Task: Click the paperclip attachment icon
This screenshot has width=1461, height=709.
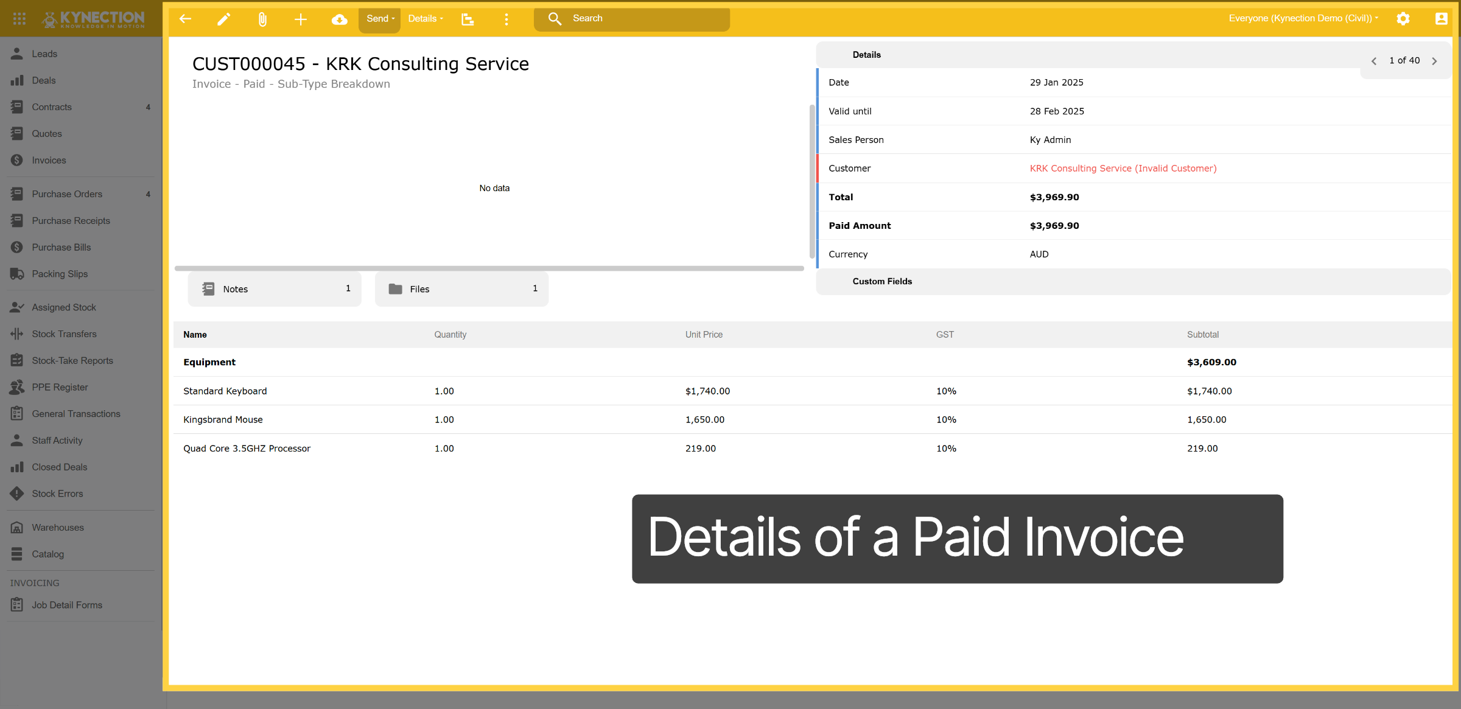Action: [262, 19]
